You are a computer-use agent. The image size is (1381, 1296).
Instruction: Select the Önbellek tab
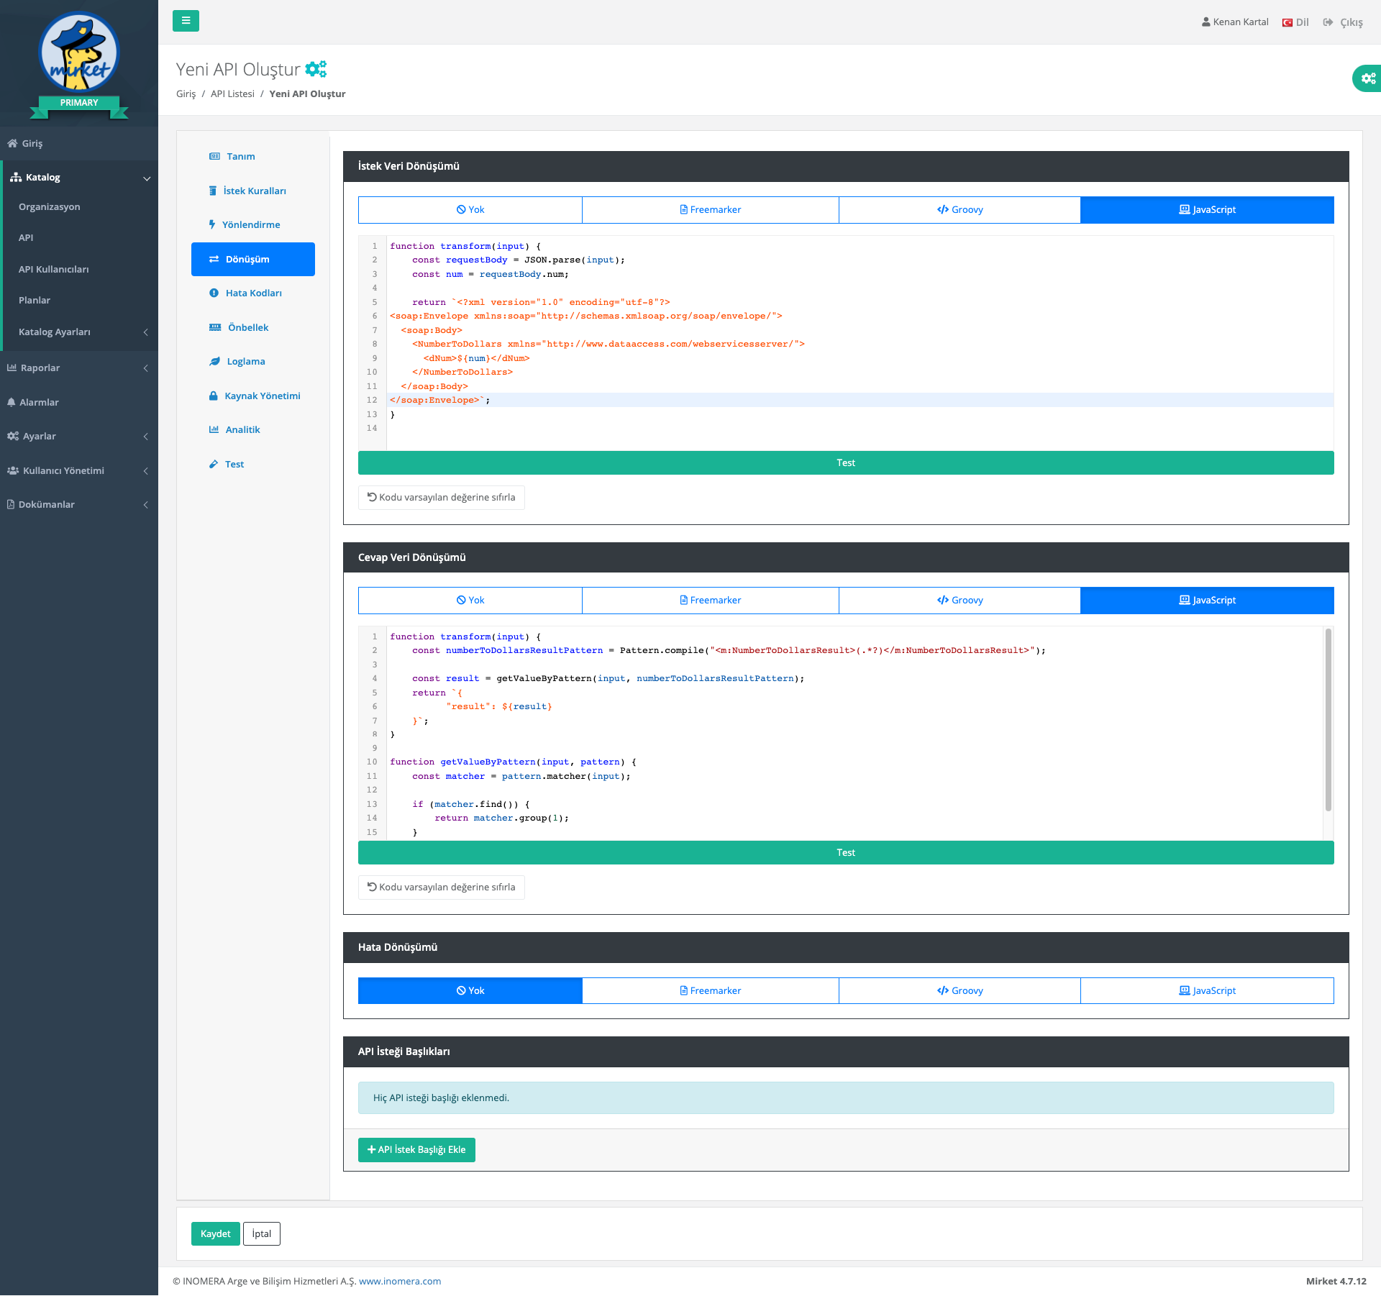(253, 327)
